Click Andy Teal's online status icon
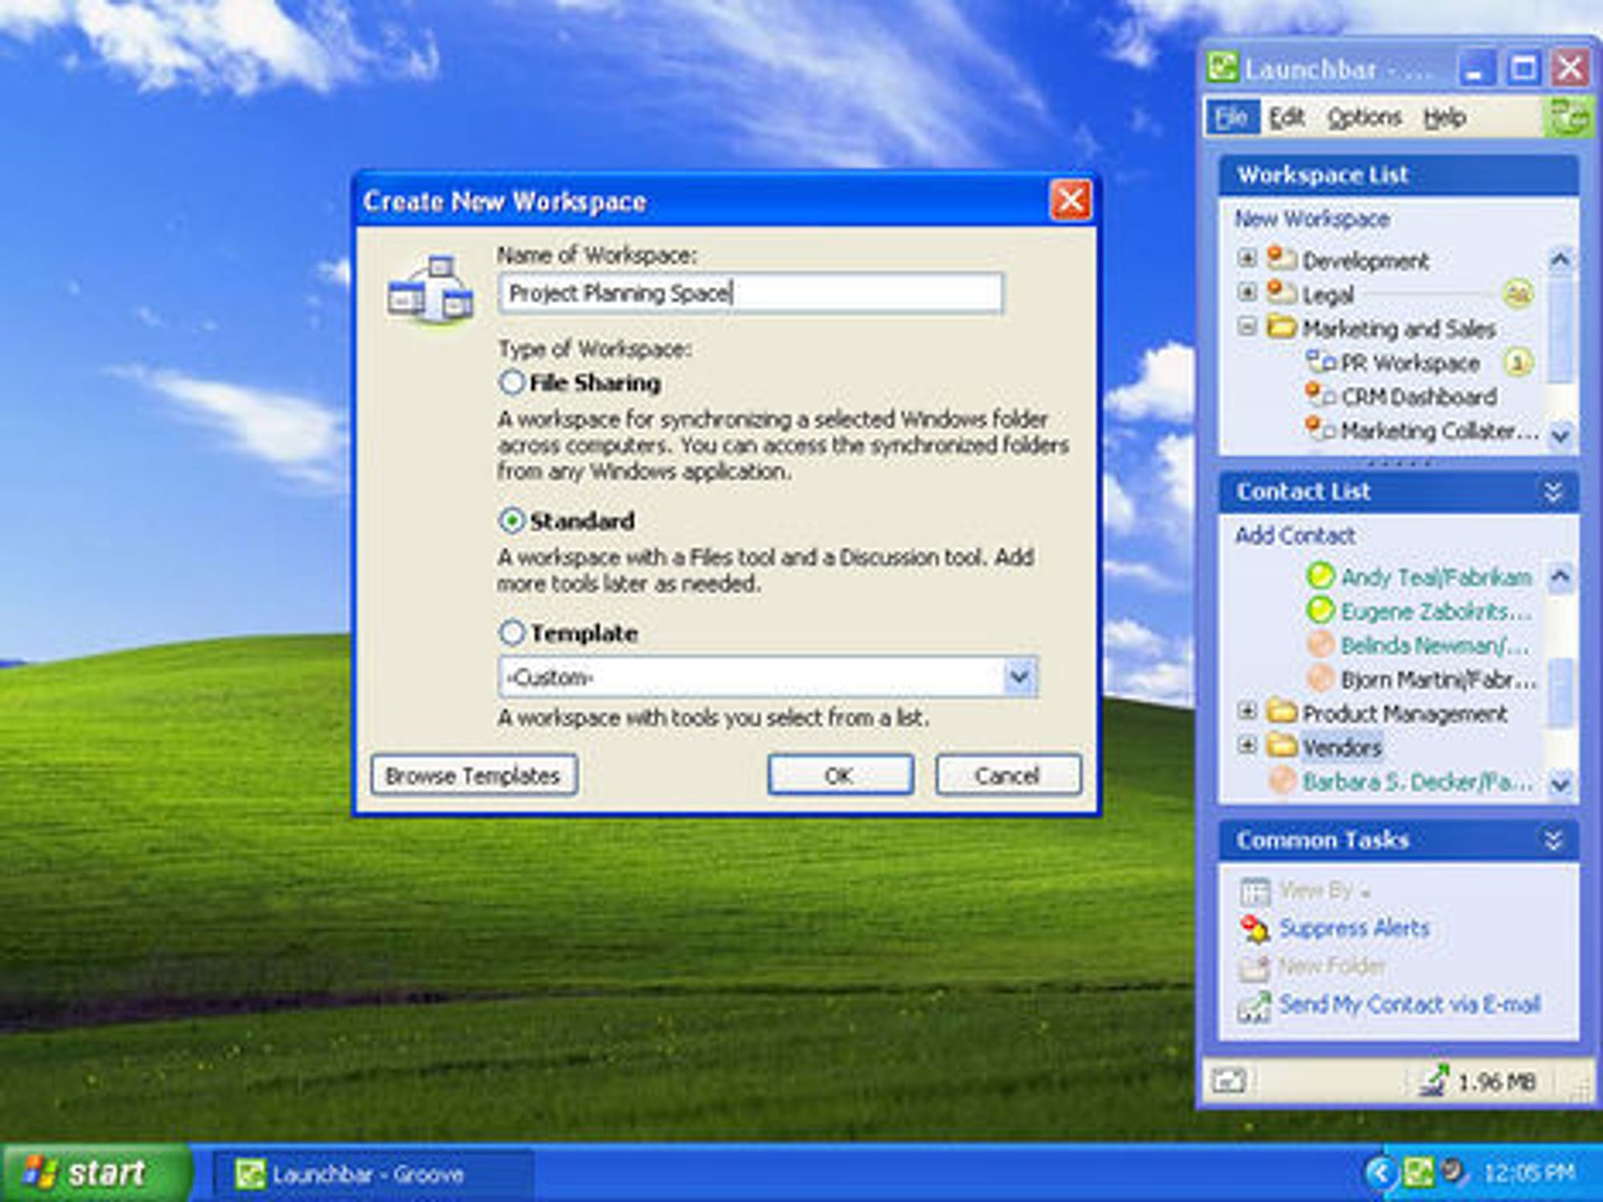The height and width of the screenshot is (1202, 1603). (1320, 575)
